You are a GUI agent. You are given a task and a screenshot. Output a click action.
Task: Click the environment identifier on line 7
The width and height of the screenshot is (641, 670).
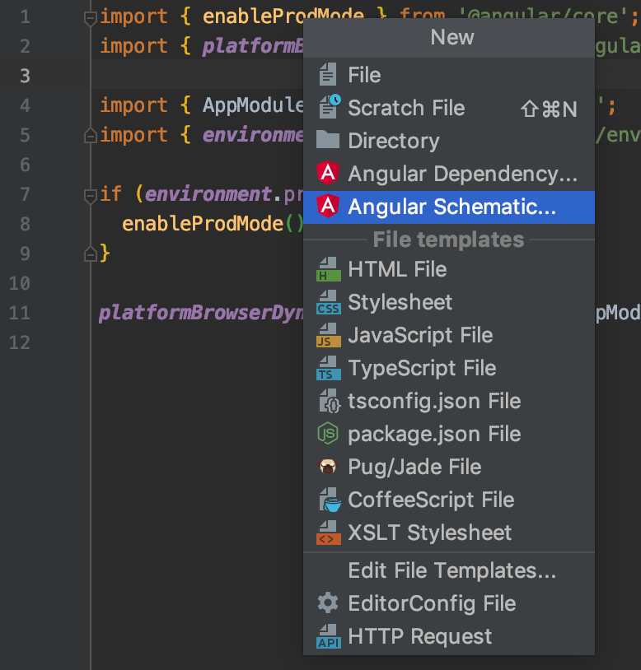[208, 194]
